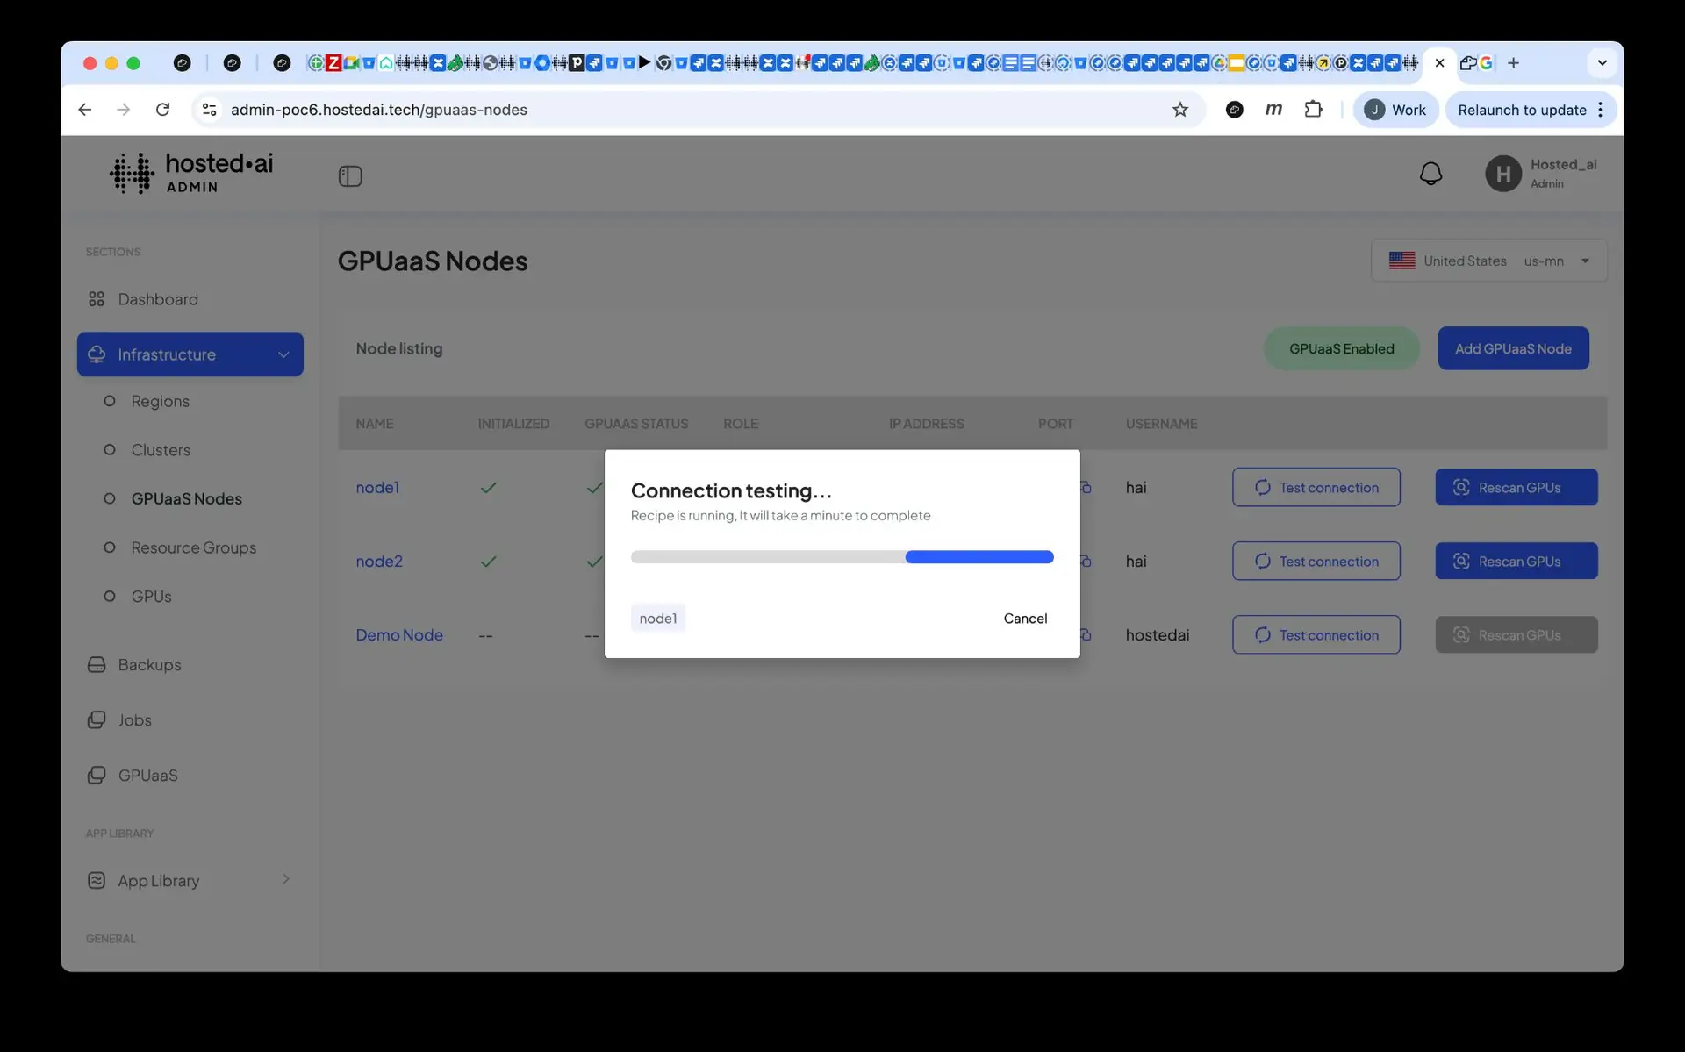The height and width of the screenshot is (1052, 1685).
Task: Toggle the sidebar collapse icon
Action: point(350,176)
